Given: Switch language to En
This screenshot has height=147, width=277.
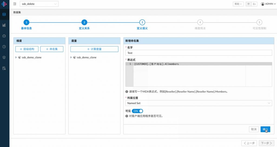Looking at the screenshot, I should point(254,4).
